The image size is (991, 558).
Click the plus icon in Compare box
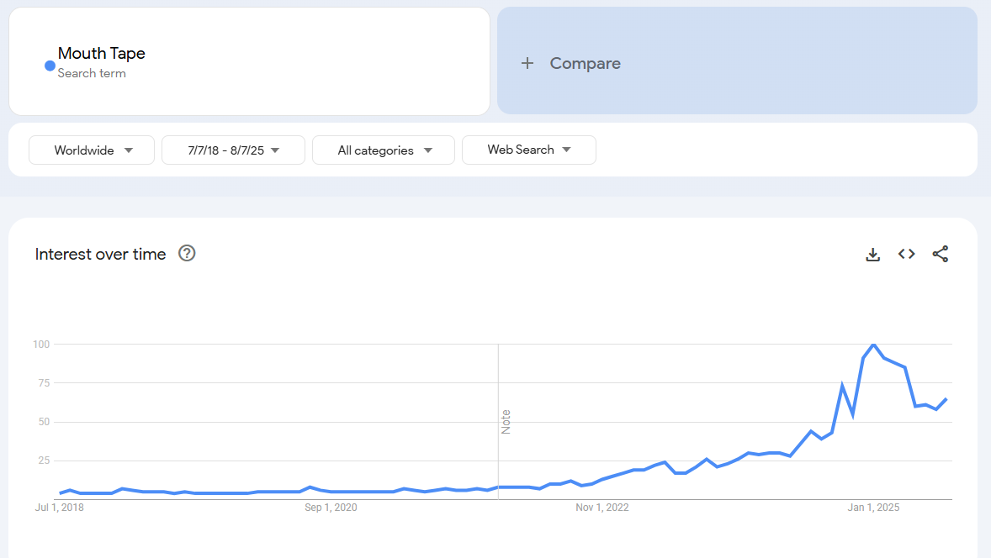(527, 63)
